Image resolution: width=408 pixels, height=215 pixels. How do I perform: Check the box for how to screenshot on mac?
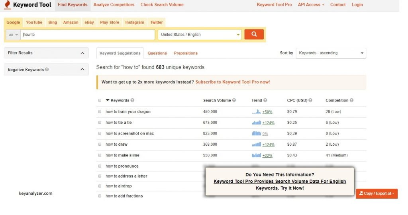[x=100, y=133]
